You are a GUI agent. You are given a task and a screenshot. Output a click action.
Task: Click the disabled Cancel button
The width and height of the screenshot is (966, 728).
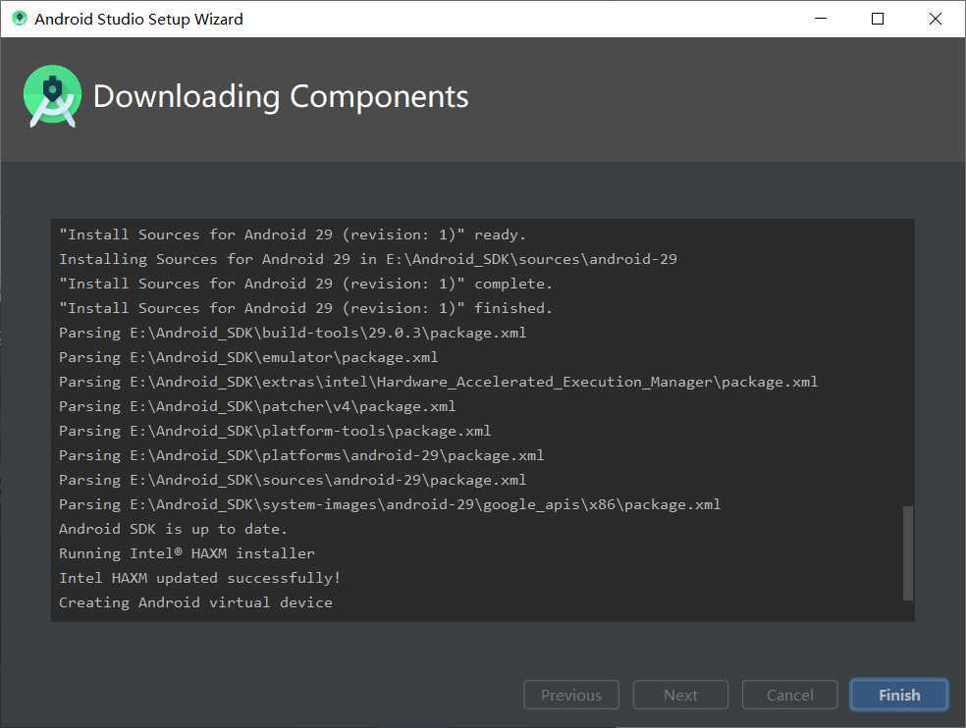790,695
